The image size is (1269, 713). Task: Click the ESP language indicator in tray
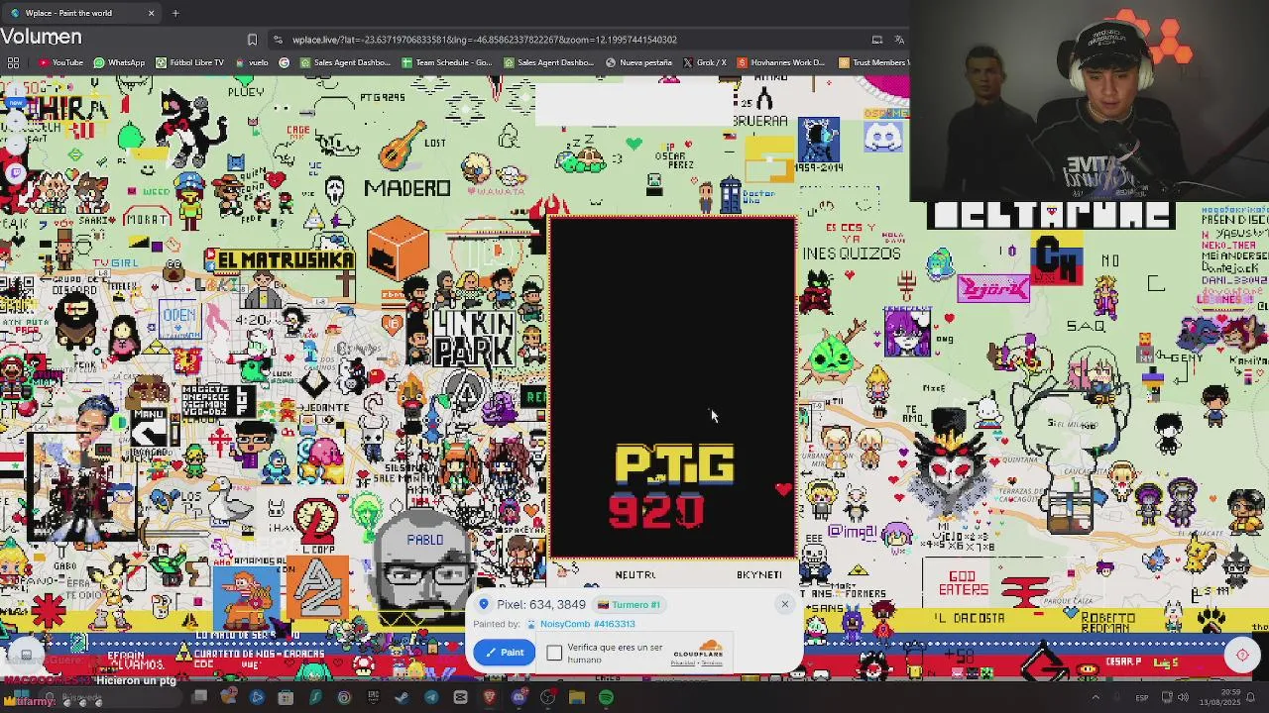pyautogui.click(x=1141, y=698)
